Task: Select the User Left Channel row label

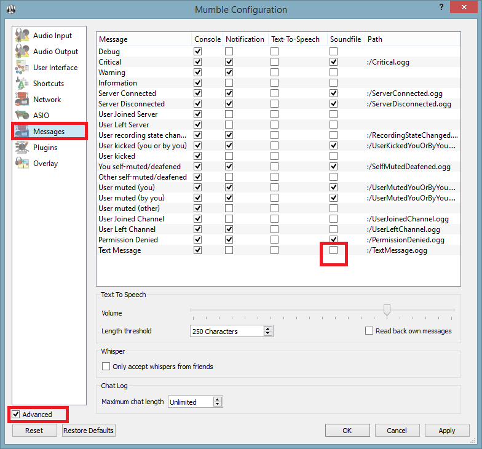Action: coord(127,229)
